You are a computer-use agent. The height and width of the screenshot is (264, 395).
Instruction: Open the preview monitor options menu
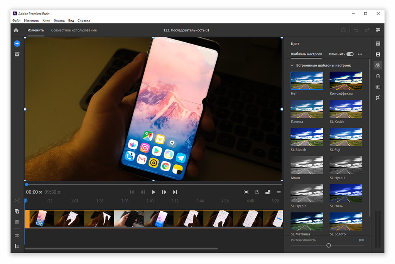click(x=279, y=192)
